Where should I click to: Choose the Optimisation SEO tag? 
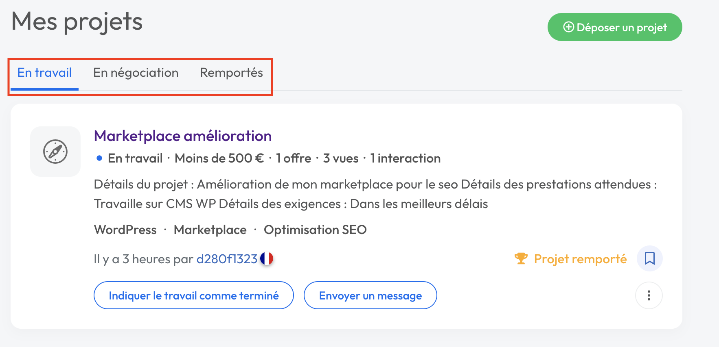(x=315, y=230)
